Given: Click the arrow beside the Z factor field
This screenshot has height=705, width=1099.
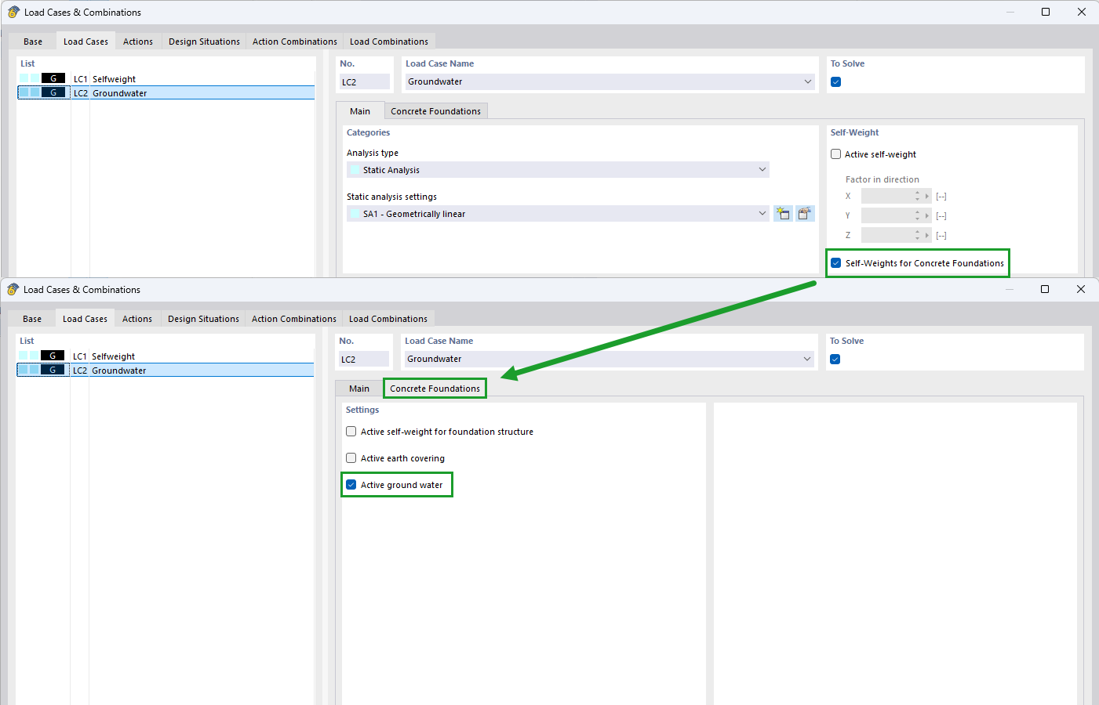Looking at the screenshot, I should point(927,235).
